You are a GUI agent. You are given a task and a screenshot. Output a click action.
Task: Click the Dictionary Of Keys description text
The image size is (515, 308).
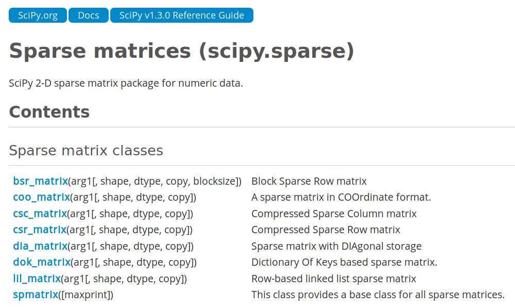pyautogui.click(x=344, y=262)
